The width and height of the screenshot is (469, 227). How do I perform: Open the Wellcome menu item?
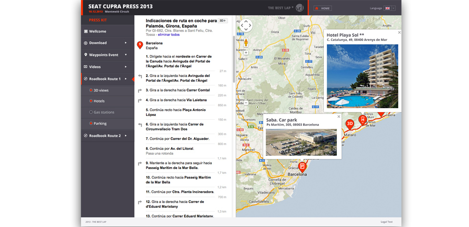tap(98, 31)
